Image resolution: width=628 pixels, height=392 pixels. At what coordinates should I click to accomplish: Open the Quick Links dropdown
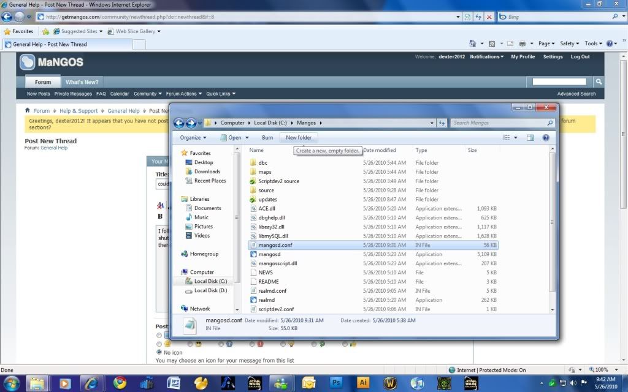pos(221,94)
